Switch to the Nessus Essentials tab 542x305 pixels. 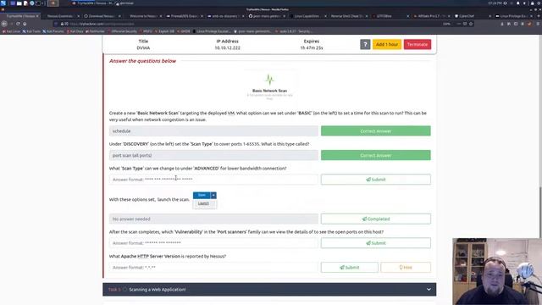(61, 16)
